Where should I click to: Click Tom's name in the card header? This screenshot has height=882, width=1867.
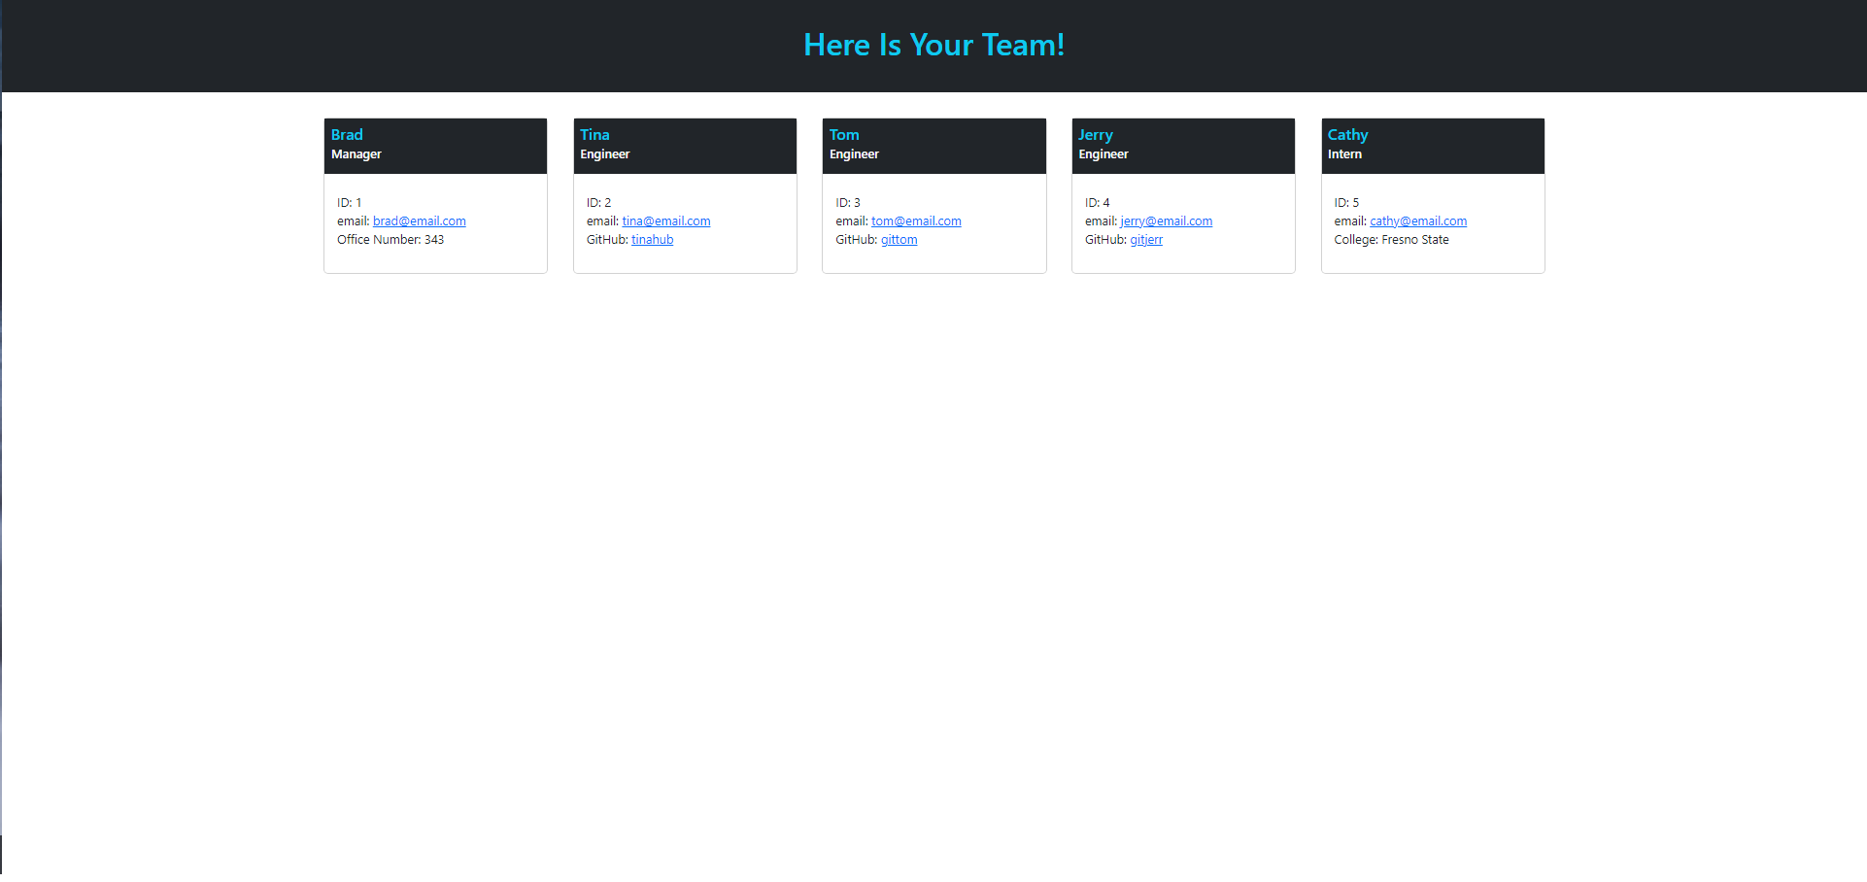point(843,134)
